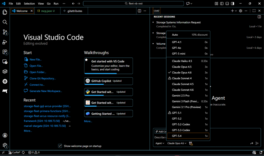Screen dimensions: 264x156
Task: Close the Welcome tab
Action: 32,11
